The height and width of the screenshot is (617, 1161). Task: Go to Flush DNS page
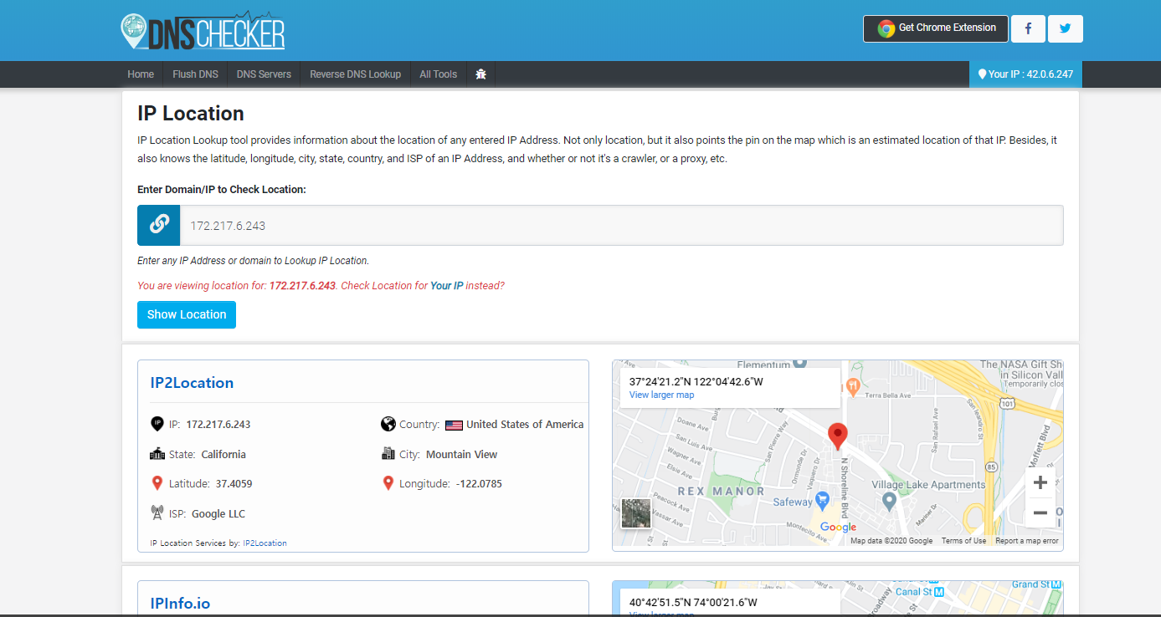pos(195,74)
